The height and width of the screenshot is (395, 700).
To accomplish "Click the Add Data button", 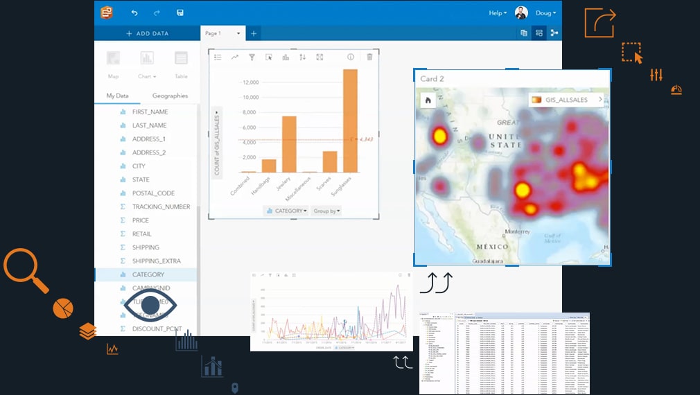I will click(148, 33).
